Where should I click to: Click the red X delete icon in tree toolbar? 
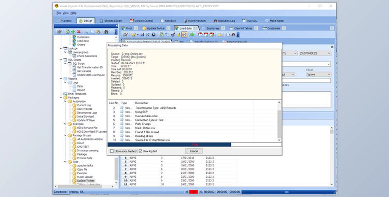79,32
